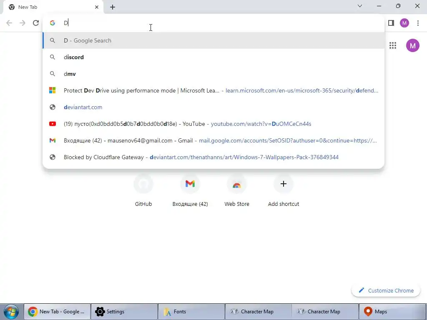Switch to the first Character Map taskbar item
This screenshot has height=320, width=427.
click(258, 312)
